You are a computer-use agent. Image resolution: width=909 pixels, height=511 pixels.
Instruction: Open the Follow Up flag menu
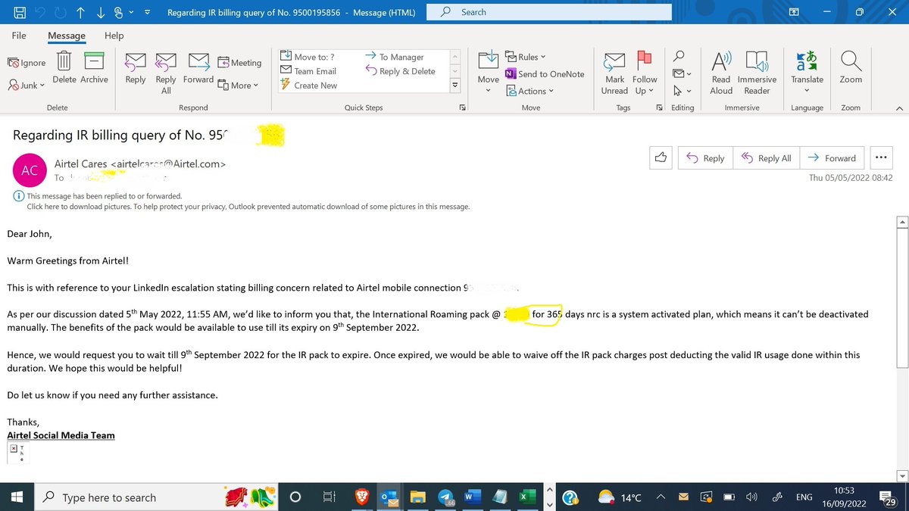pos(645,73)
